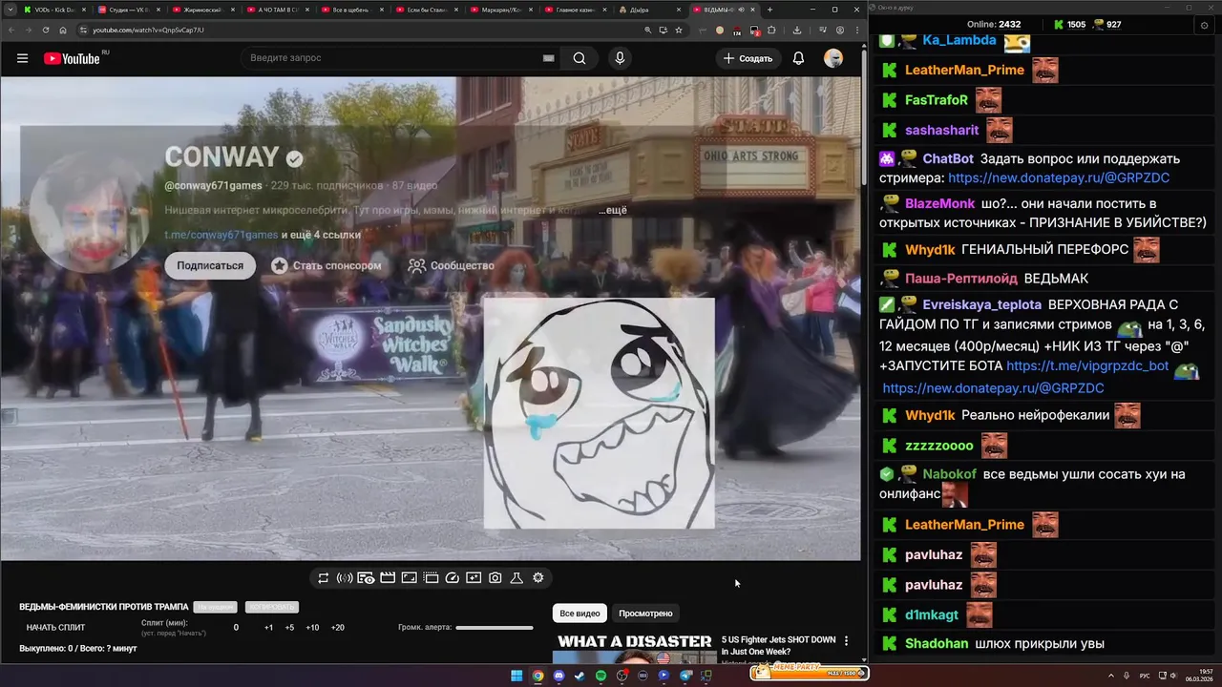This screenshot has height=687, width=1222.
Task: Open Discord from the taskbar
Action: click(558, 676)
